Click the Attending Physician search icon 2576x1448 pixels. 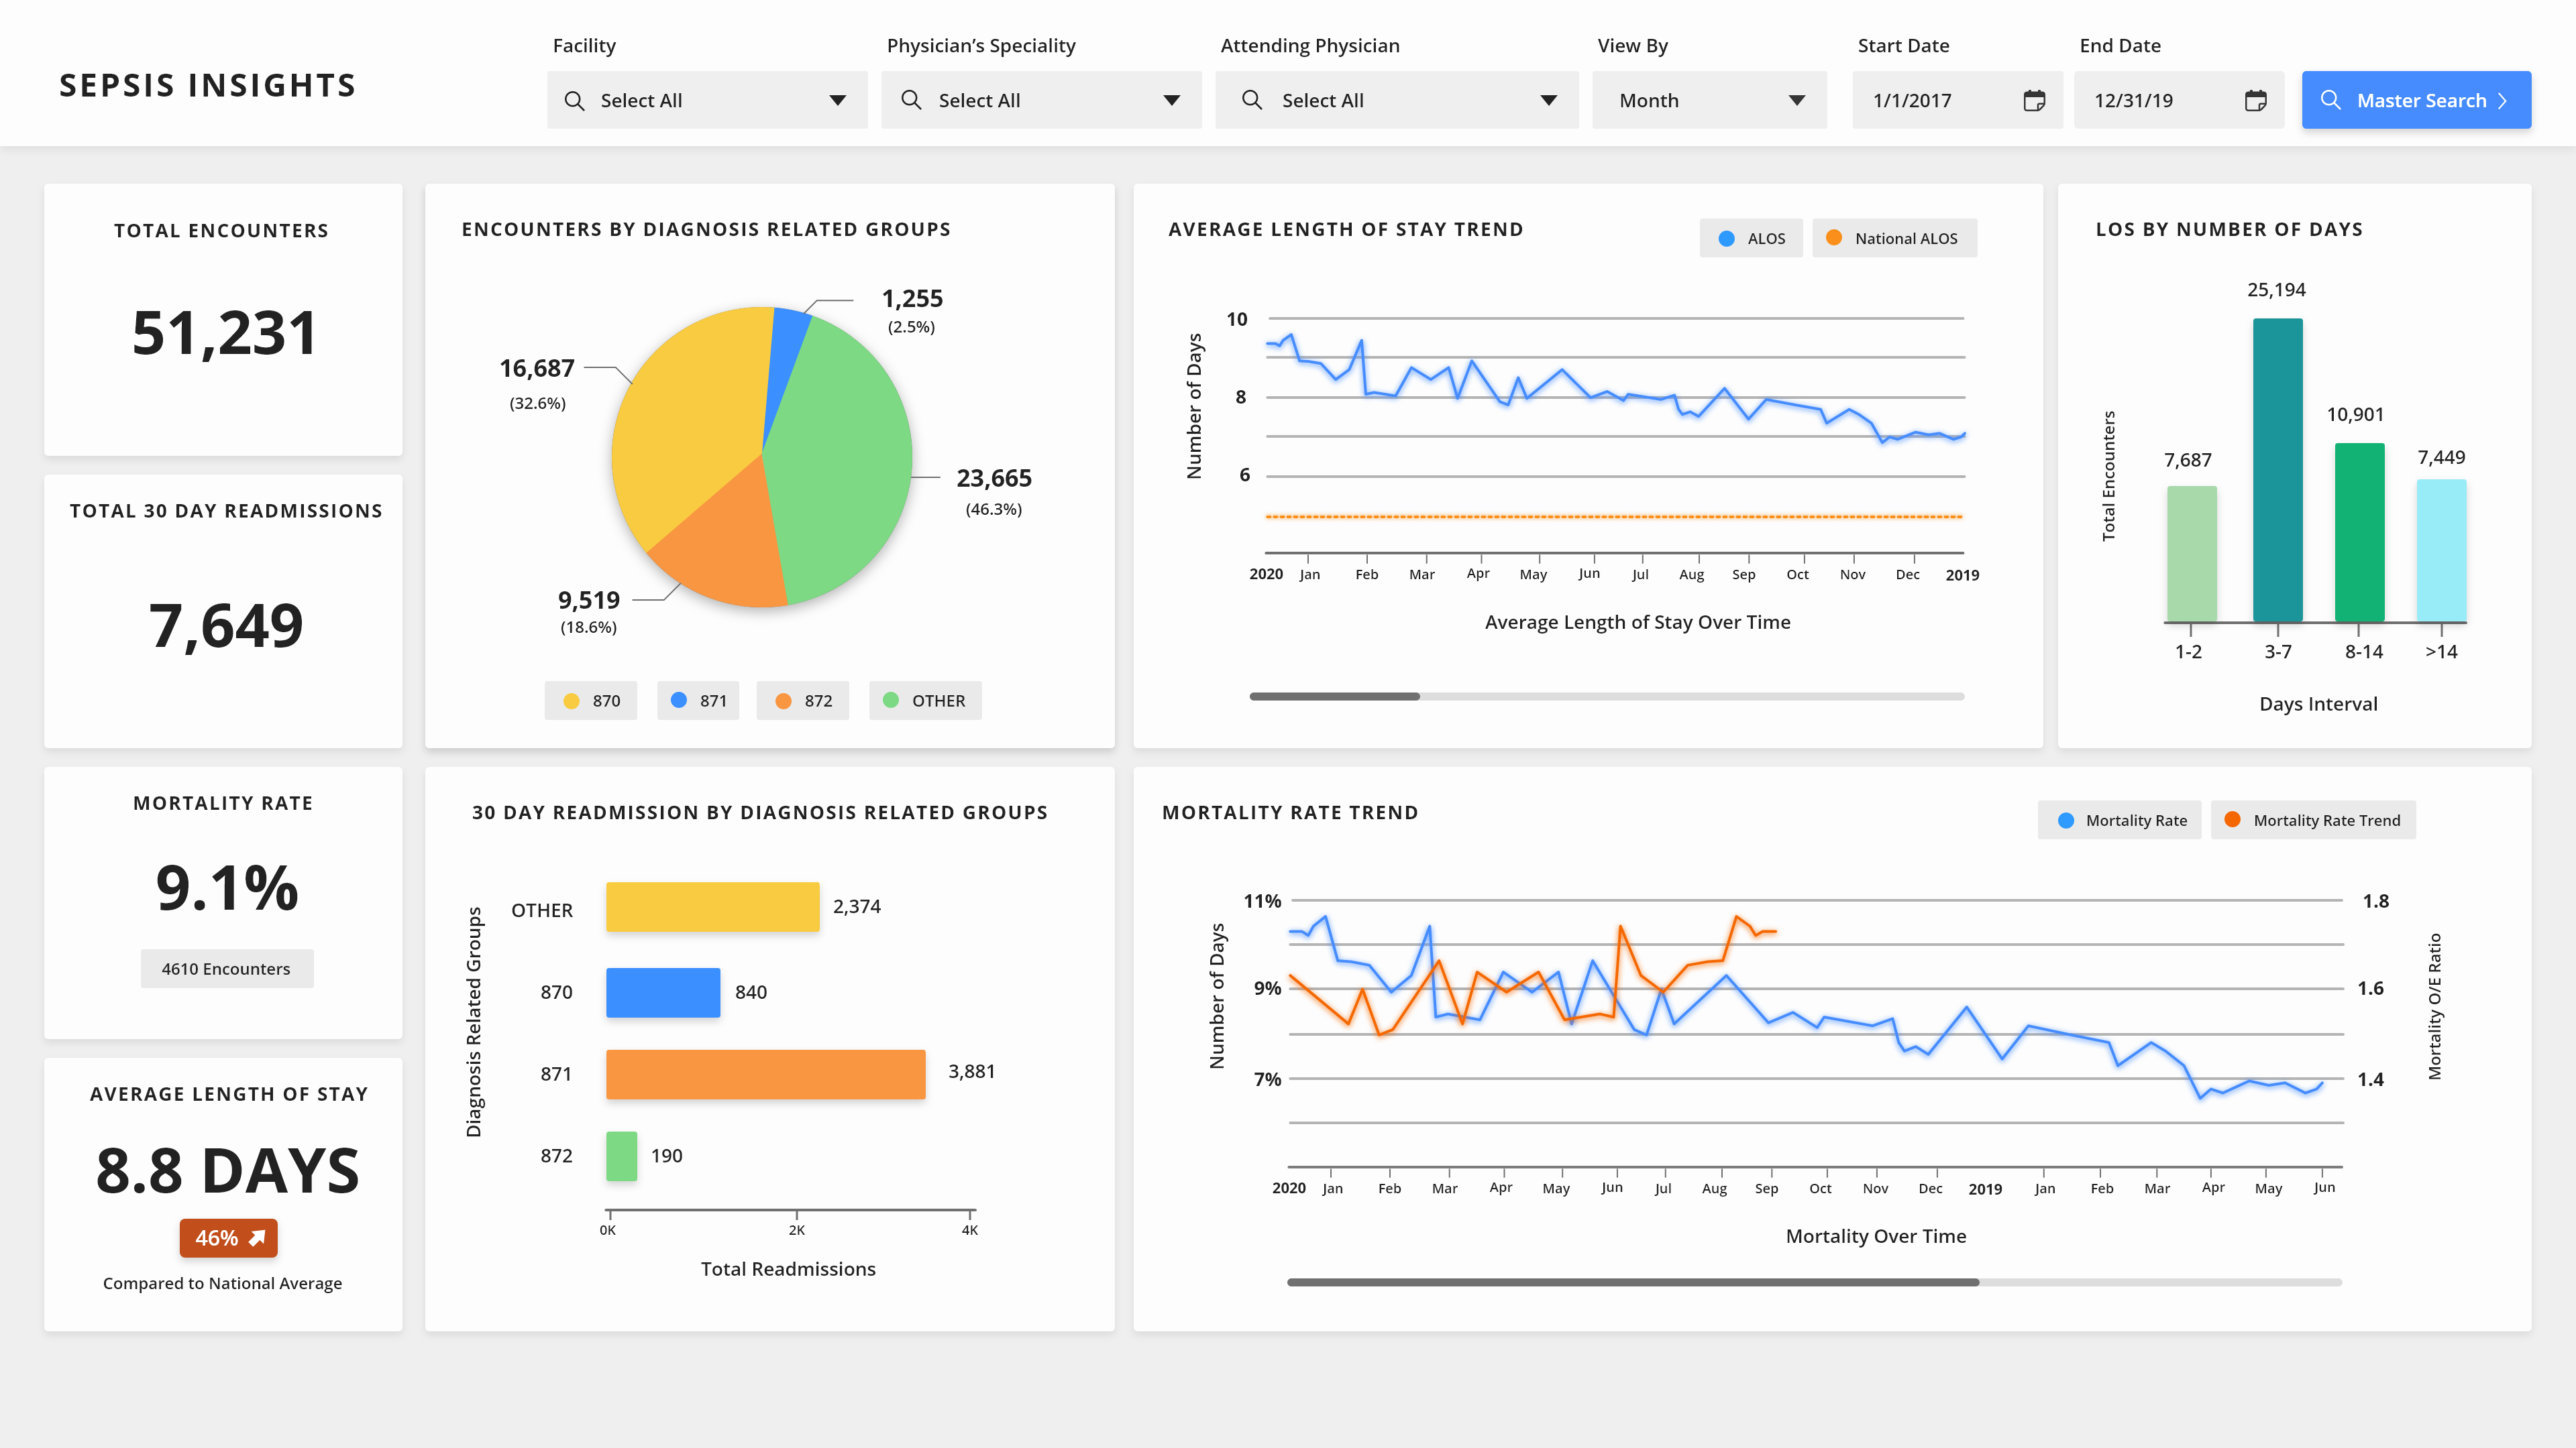click(1251, 100)
